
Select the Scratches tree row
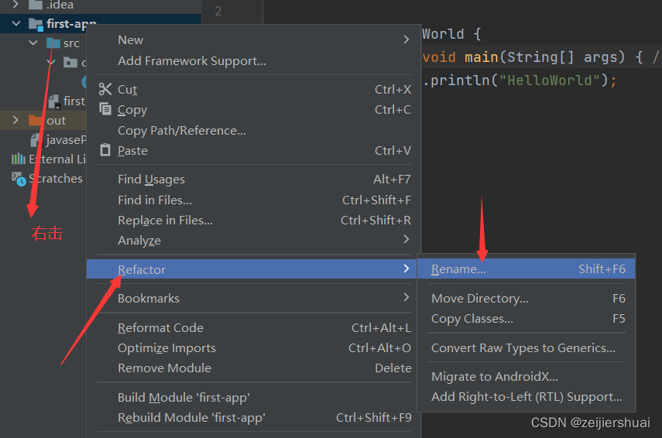(x=43, y=179)
